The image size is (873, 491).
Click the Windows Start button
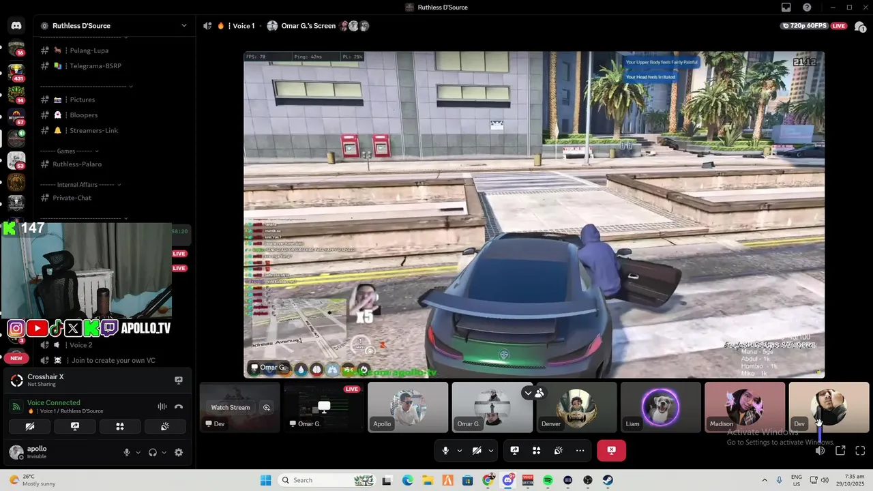[x=265, y=480]
